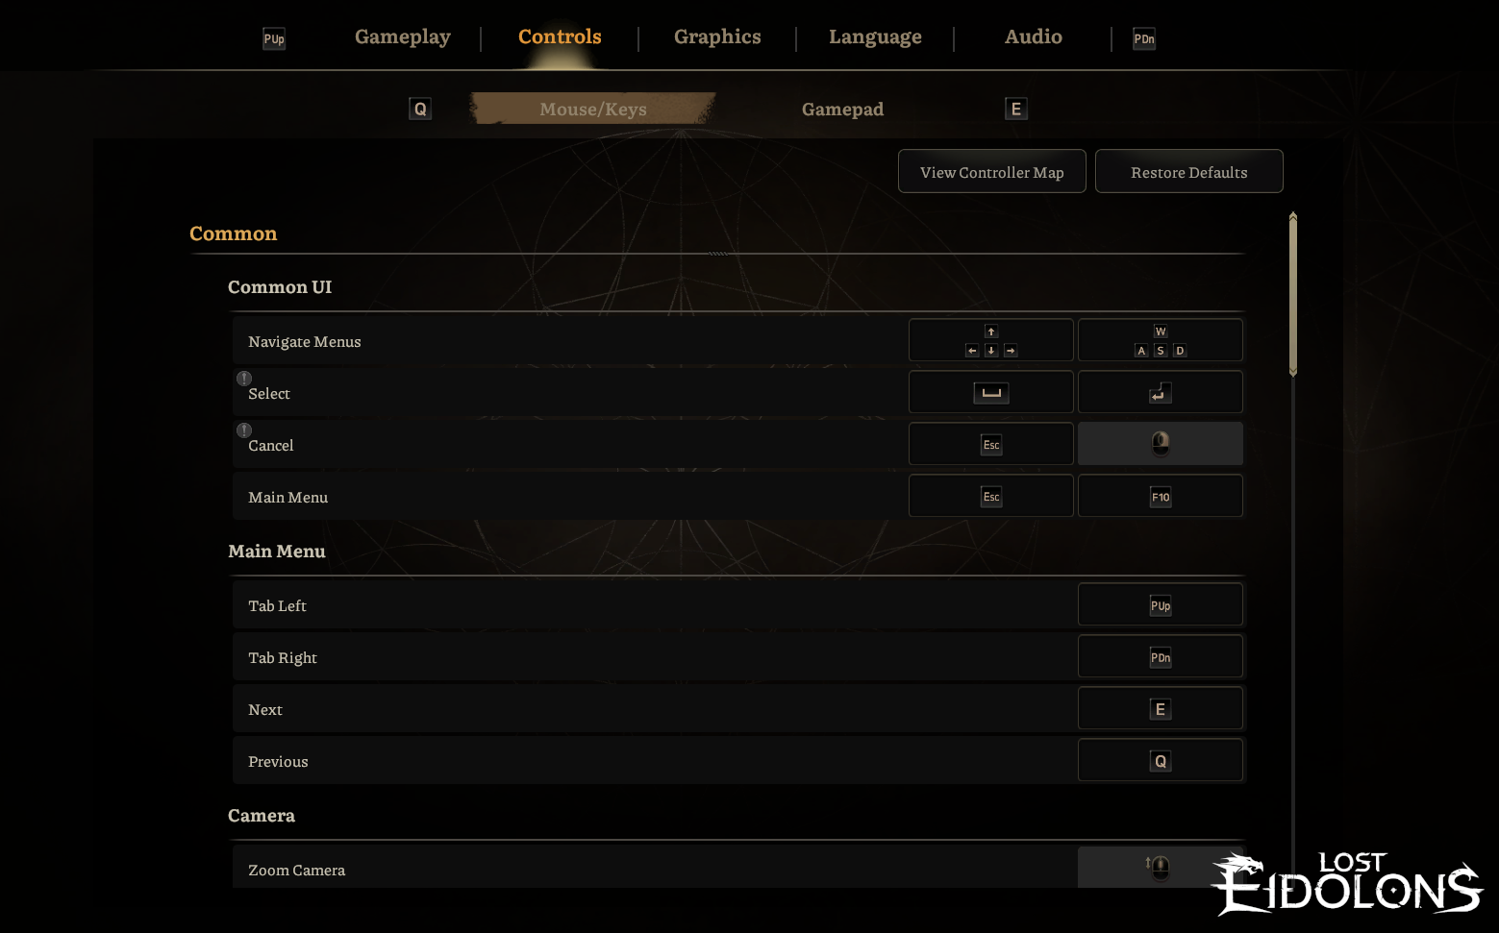
Task: Click the info icon next to Cancel
Action: (244, 430)
